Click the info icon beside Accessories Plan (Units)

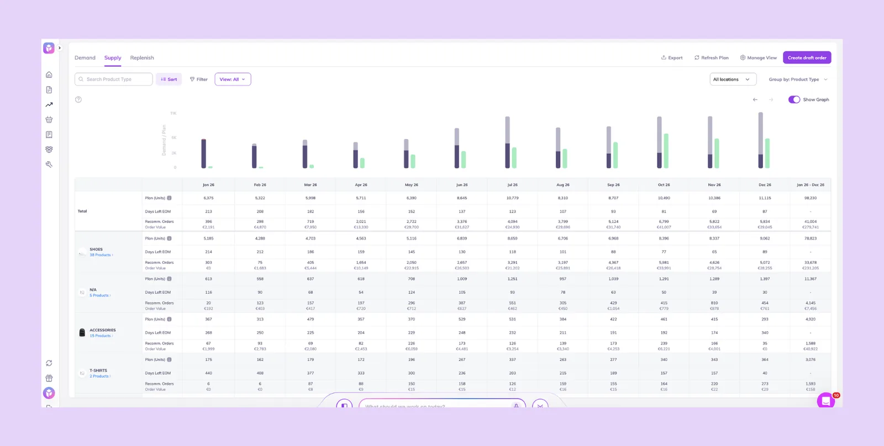click(170, 319)
